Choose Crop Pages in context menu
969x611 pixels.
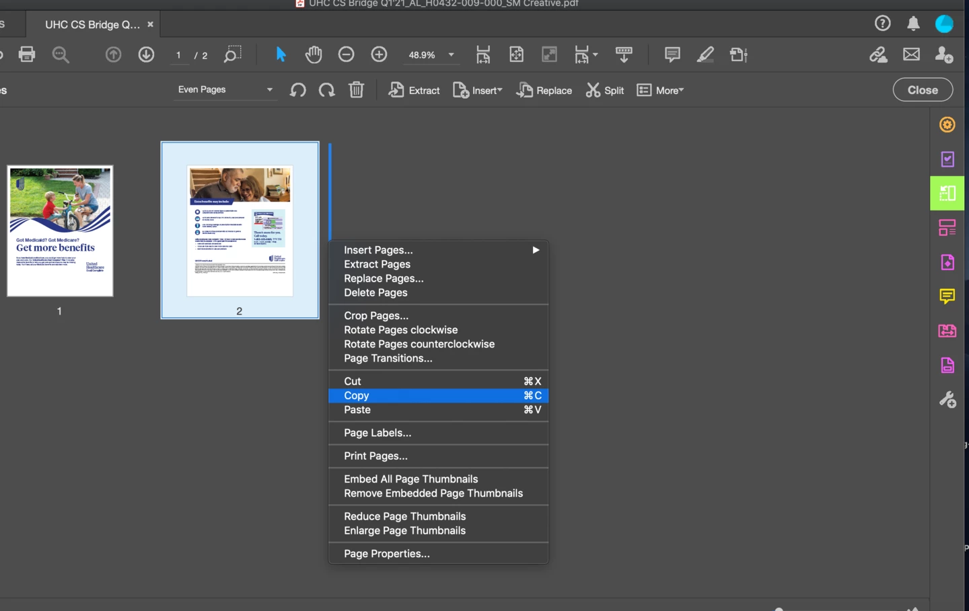click(x=438, y=316)
